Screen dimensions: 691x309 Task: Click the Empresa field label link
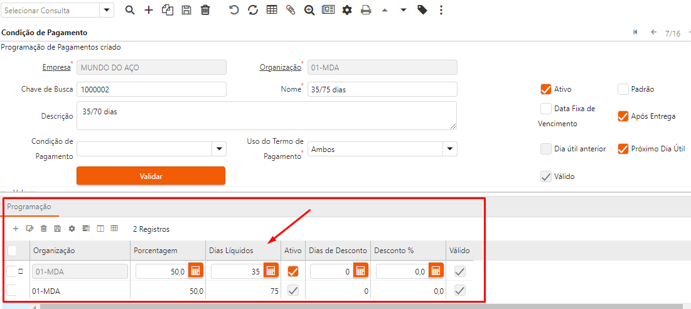56,67
